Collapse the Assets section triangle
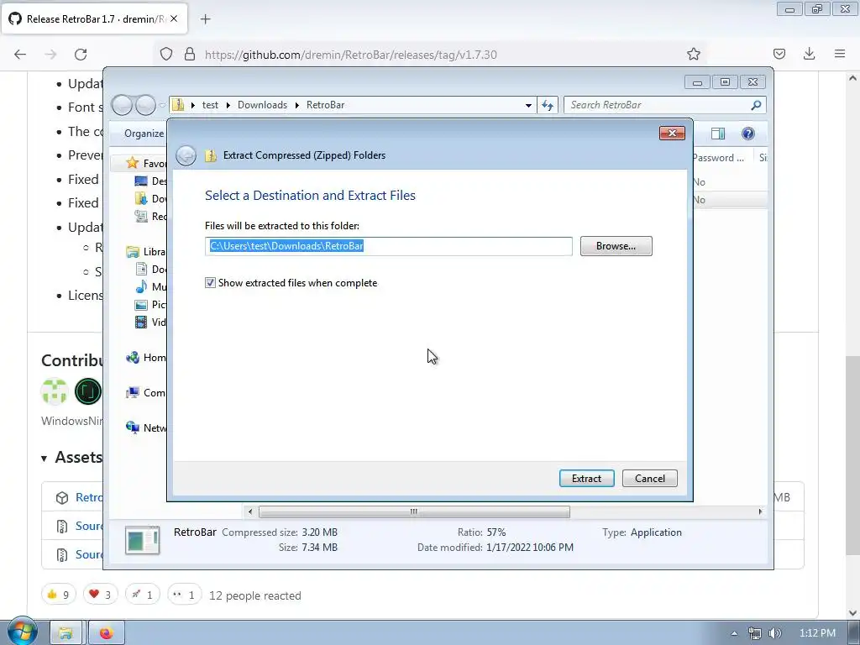 pos(44,459)
